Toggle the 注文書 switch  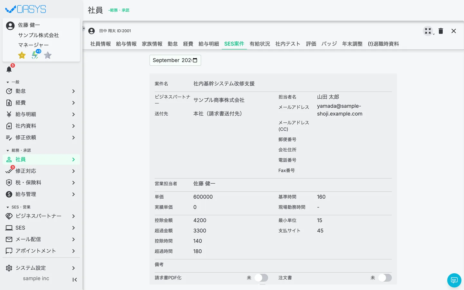pos(385,278)
